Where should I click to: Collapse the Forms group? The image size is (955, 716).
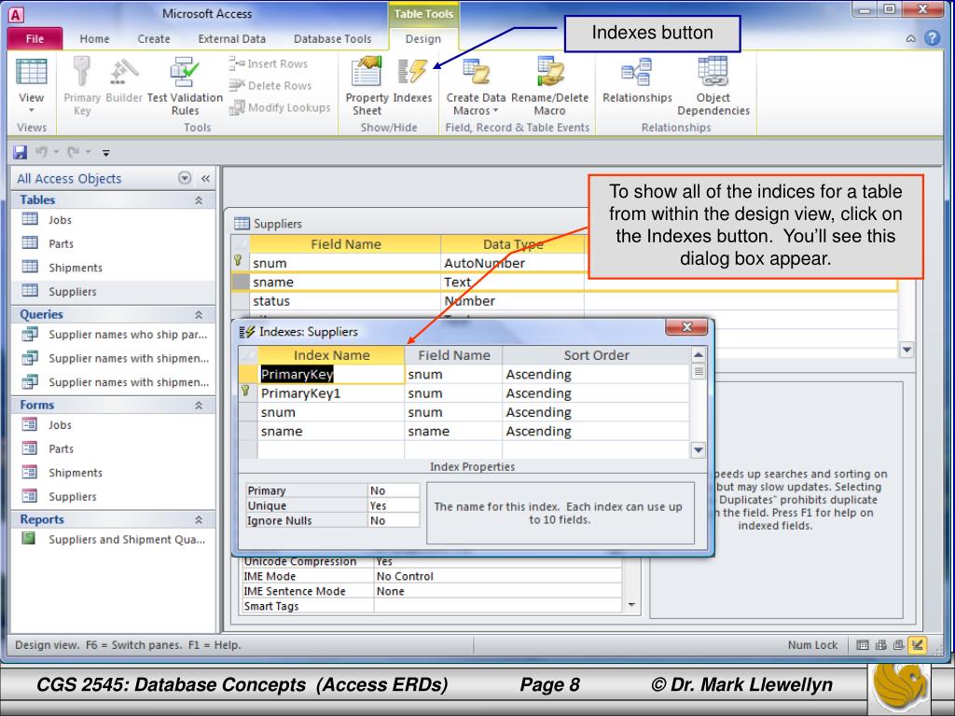click(199, 406)
